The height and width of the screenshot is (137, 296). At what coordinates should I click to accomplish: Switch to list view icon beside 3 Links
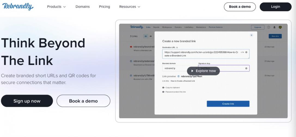click(145, 36)
